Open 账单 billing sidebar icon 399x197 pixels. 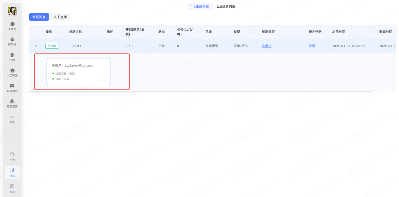tap(12, 188)
